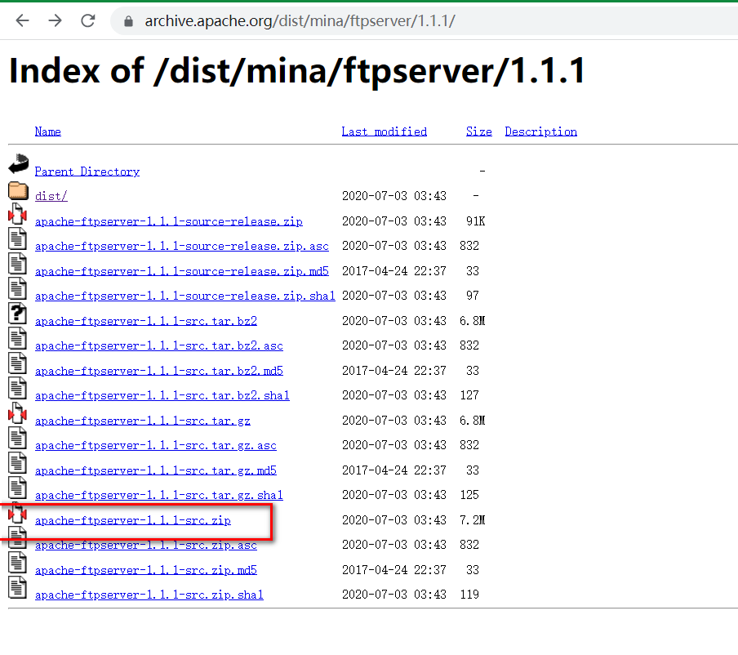Reload the page with the refresh icon
Image resolution: width=738 pixels, height=655 pixels.
coord(88,20)
